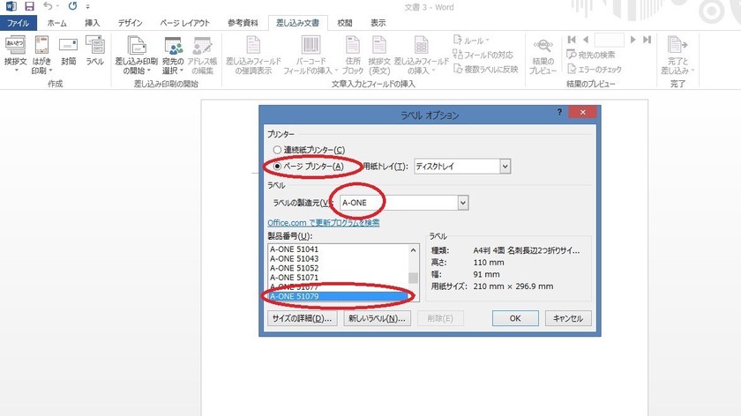Click product list scroll up arrow

coord(413,249)
